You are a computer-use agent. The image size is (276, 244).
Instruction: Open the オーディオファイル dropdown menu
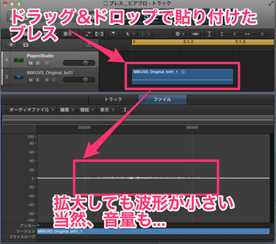[x=30, y=110]
